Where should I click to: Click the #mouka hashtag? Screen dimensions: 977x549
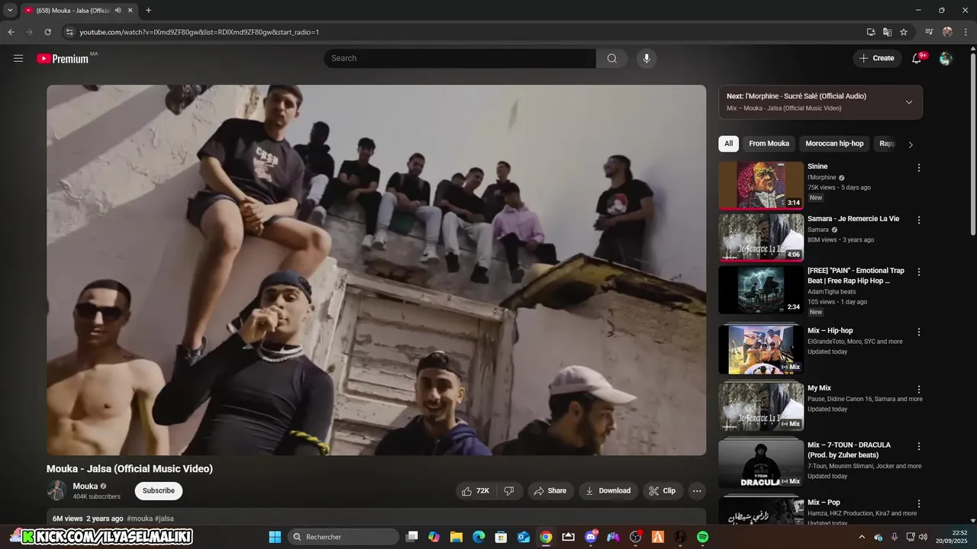coord(140,518)
